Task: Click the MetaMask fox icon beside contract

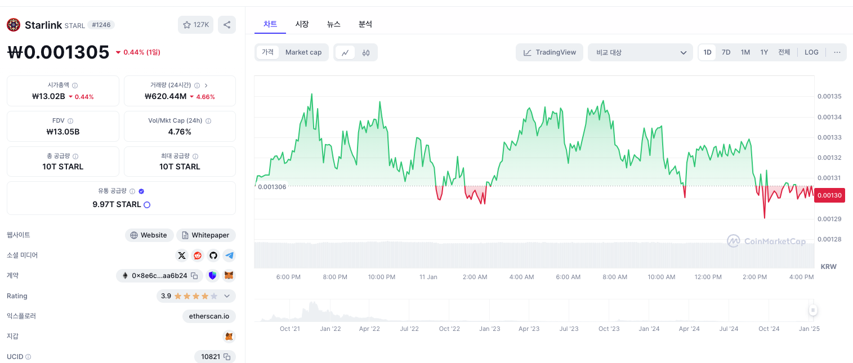Action: pyautogui.click(x=229, y=276)
